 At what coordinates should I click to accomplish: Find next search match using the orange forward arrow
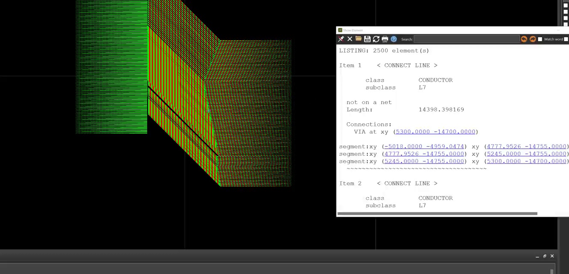[533, 39]
